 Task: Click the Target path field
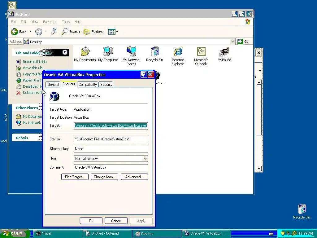tap(111, 126)
